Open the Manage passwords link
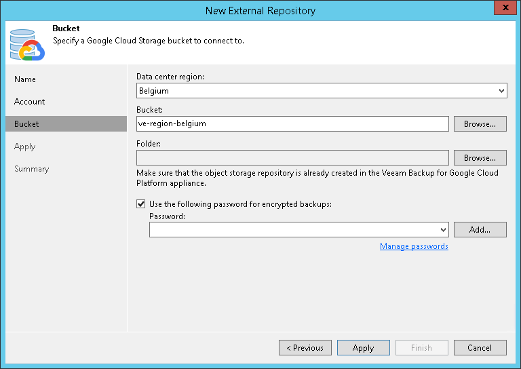Image resolution: width=521 pixels, height=369 pixels. point(414,246)
